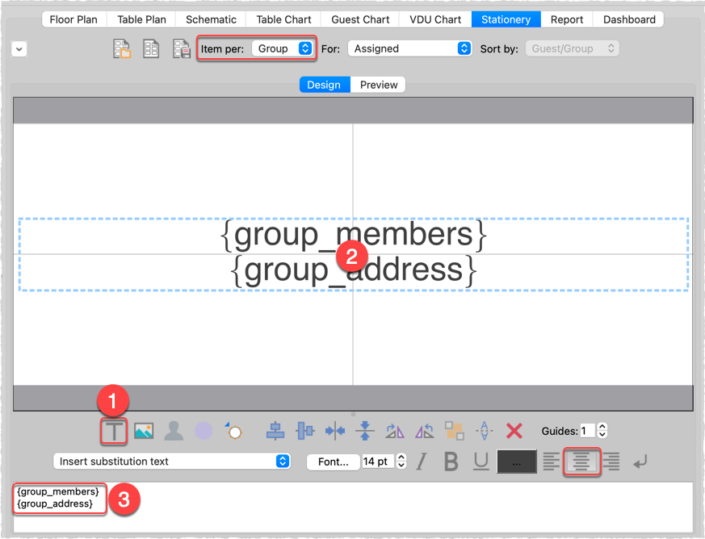Open the Font dialog
The height and width of the screenshot is (539, 705).
(x=333, y=461)
